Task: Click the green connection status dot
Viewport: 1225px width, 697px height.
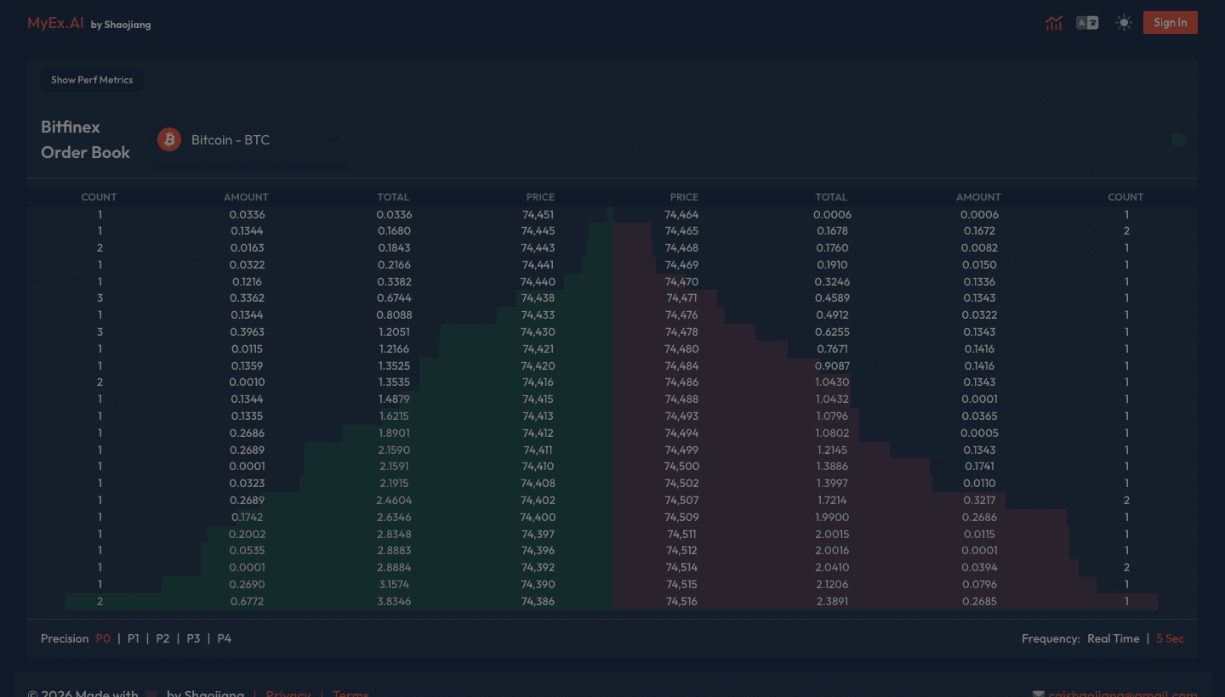Action: (x=1178, y=140)
